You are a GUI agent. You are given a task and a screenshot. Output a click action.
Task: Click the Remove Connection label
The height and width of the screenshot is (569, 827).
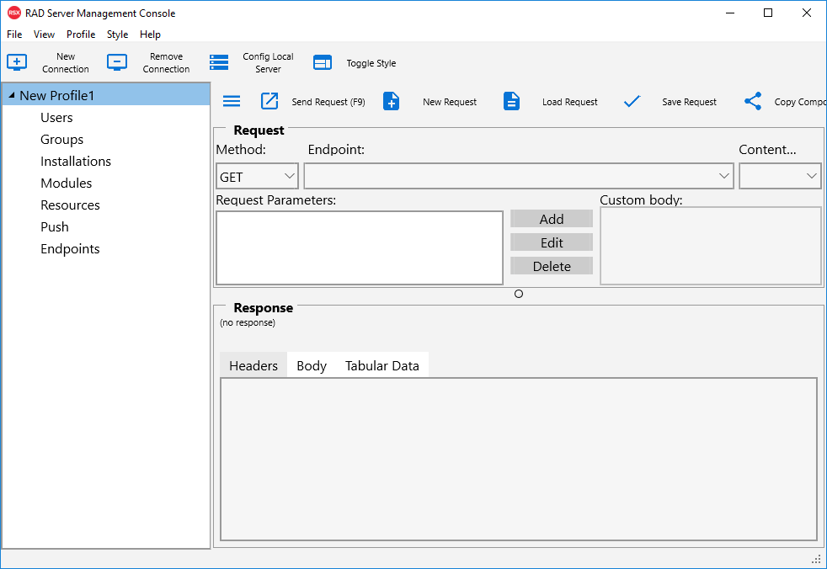point(166,63)
